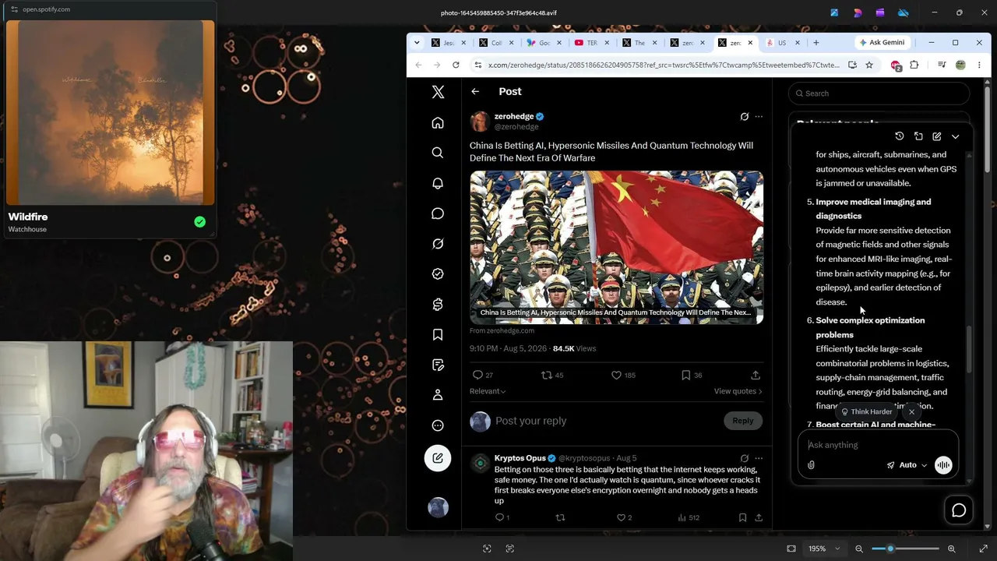Compose a new post with the round button
The height and width of the screenshot is (561, 997).
tap(438, 458)
